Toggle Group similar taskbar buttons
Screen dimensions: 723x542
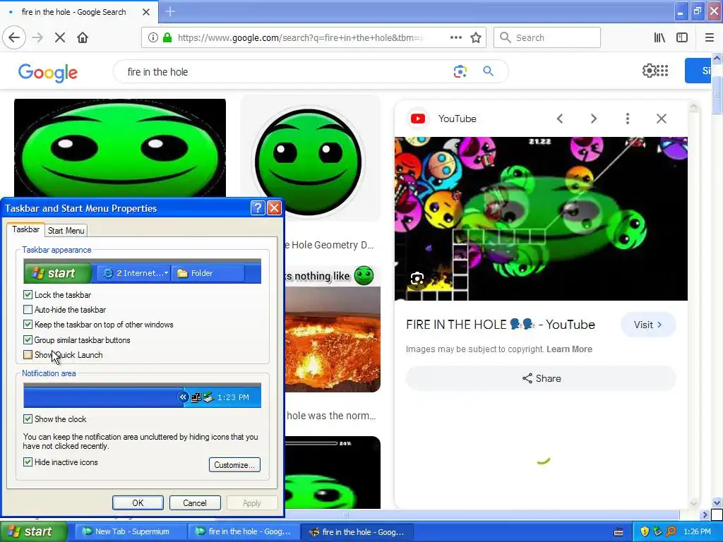tap(28, 339)
